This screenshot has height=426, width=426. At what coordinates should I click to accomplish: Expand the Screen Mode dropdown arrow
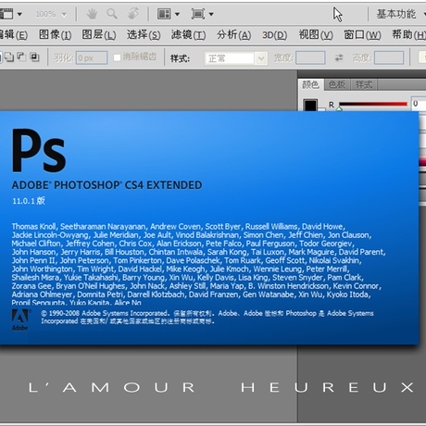(x=211, y=14)
